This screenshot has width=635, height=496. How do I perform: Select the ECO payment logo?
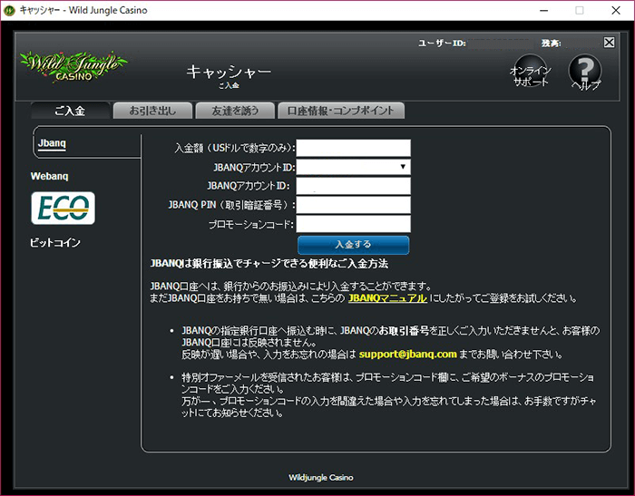tap(63, 209)
